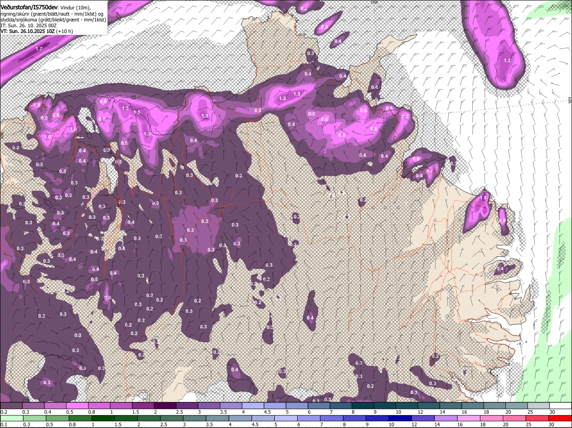Click the Veðurstofan/IS750dev title text
The image size is (572, 428).
(x=29, y=7)
